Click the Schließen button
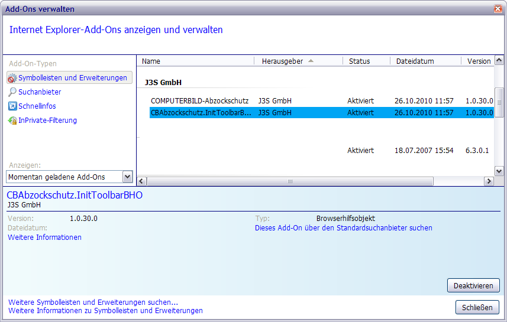 click(x=477, y=307)
